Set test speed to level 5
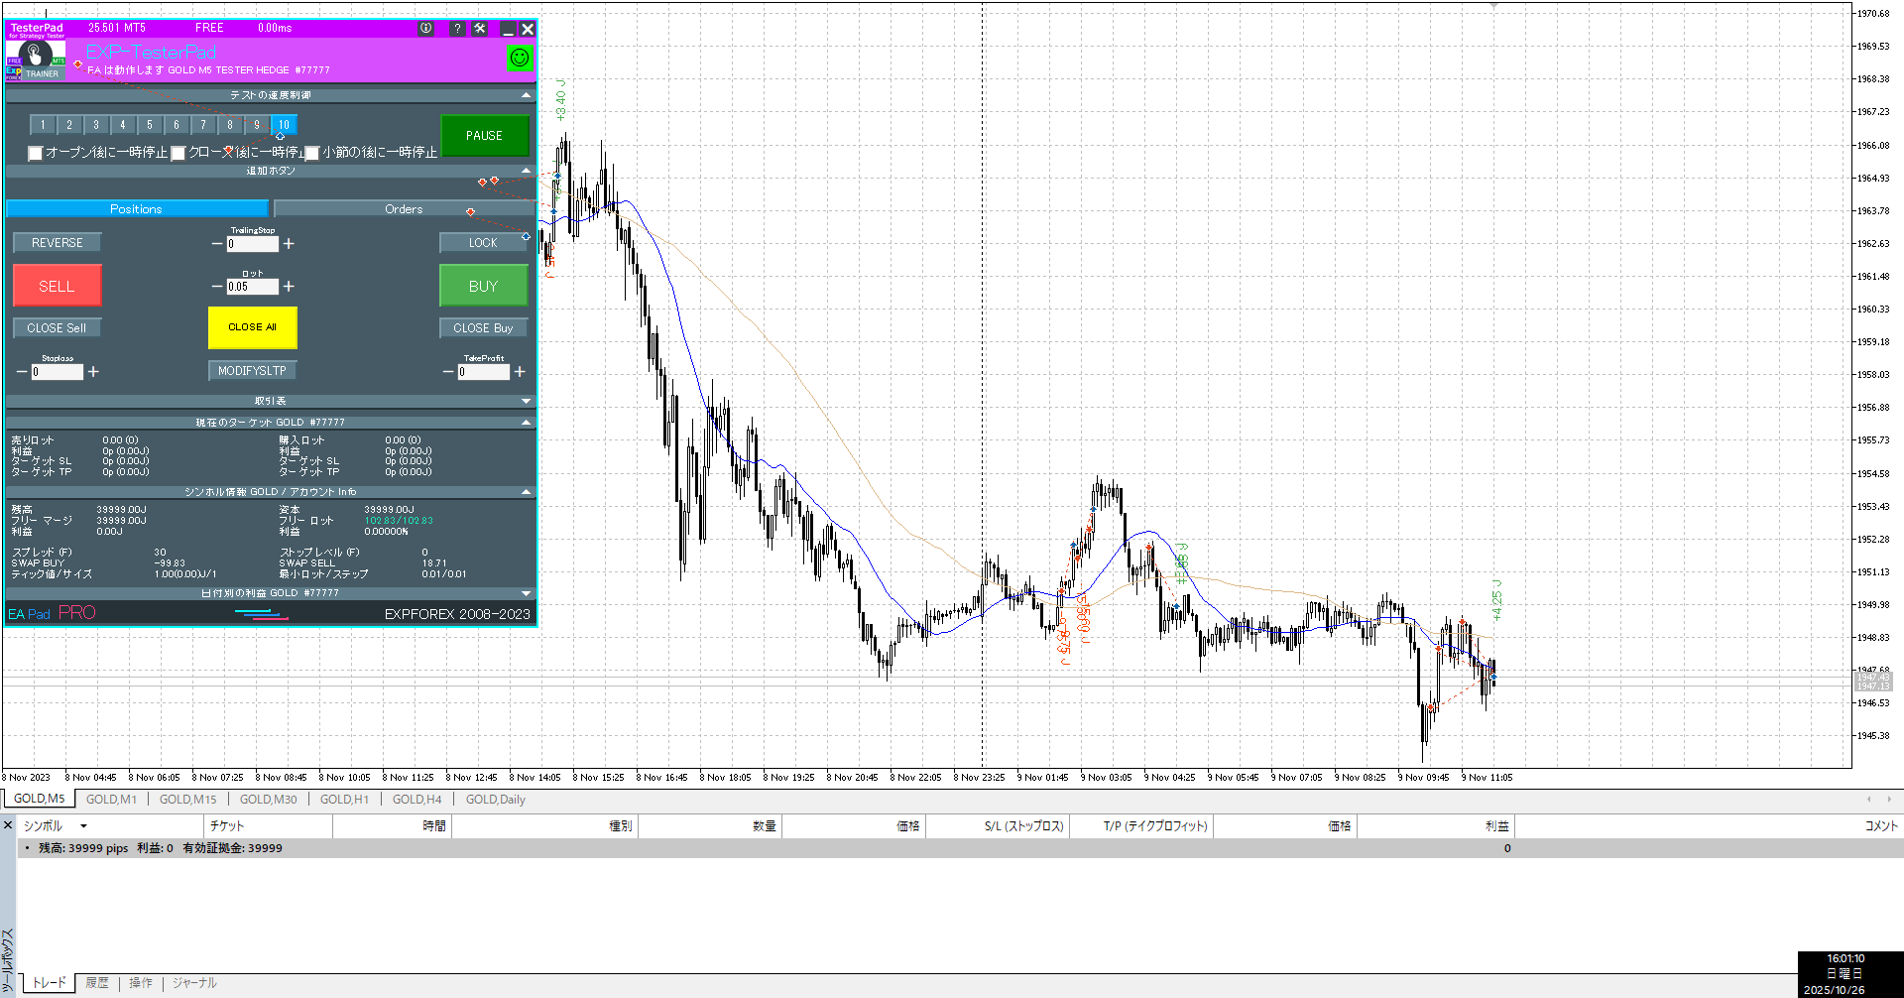 coord(150,125)
